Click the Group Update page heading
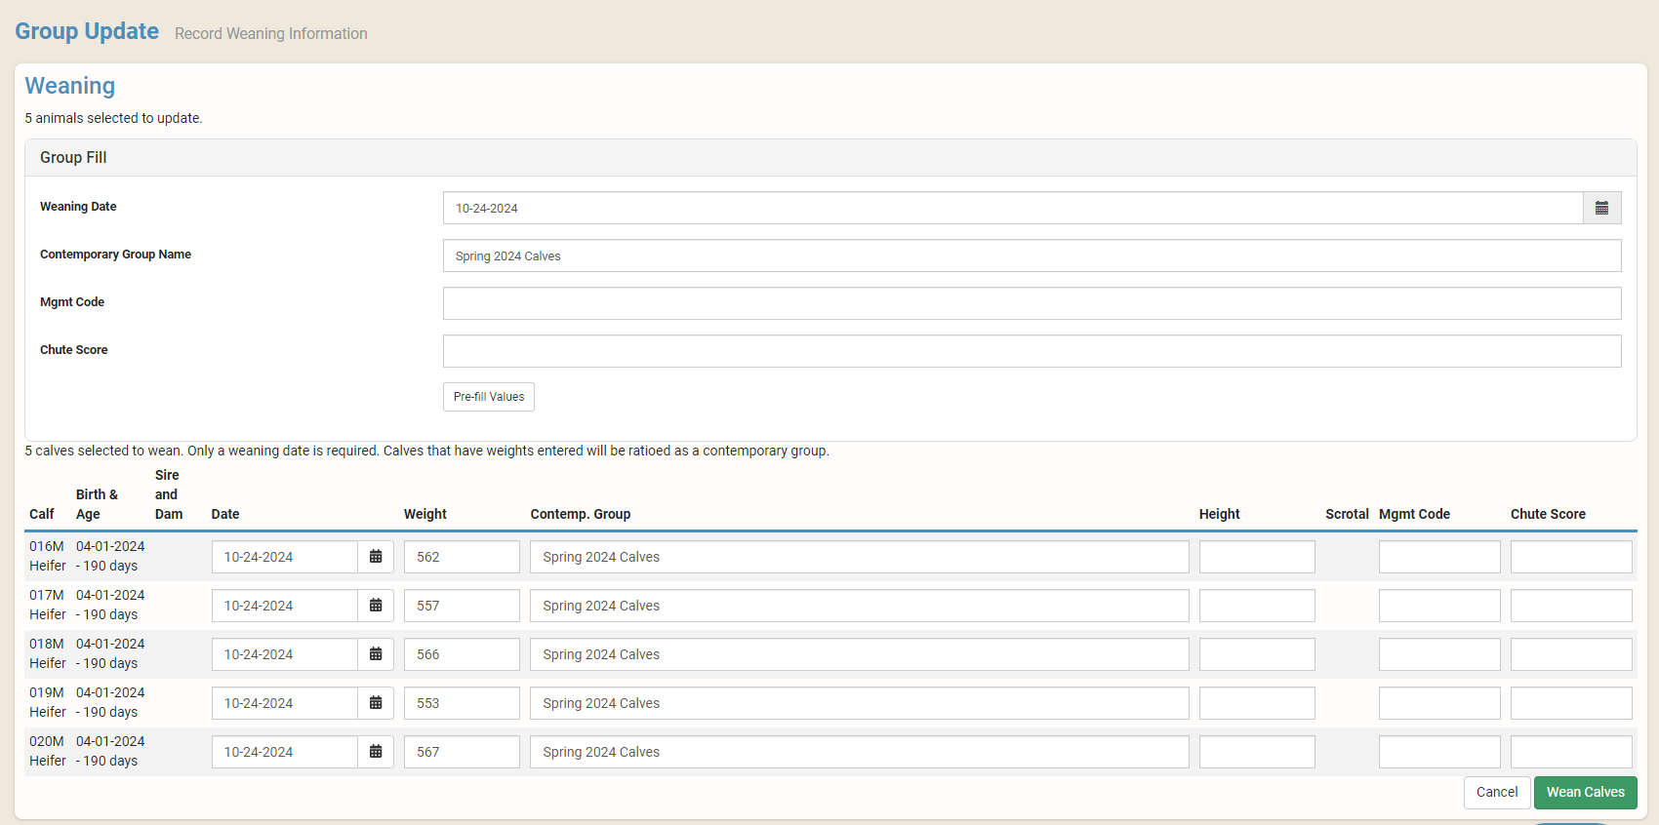 point(87,31)
